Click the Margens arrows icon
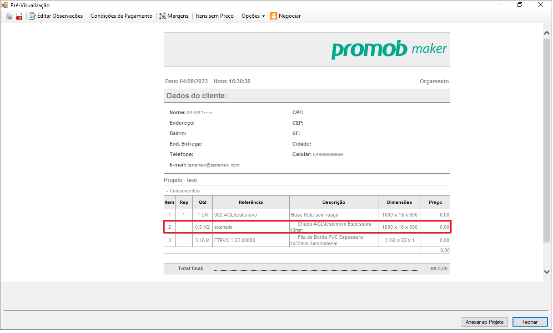The width and height of the screenshot is (553, 333). coord(162,16)
